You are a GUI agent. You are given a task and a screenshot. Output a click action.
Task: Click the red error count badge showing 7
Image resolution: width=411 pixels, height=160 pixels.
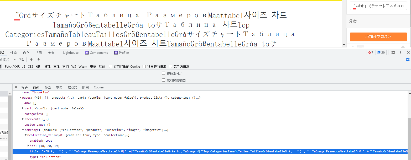[x=371, y=52]
